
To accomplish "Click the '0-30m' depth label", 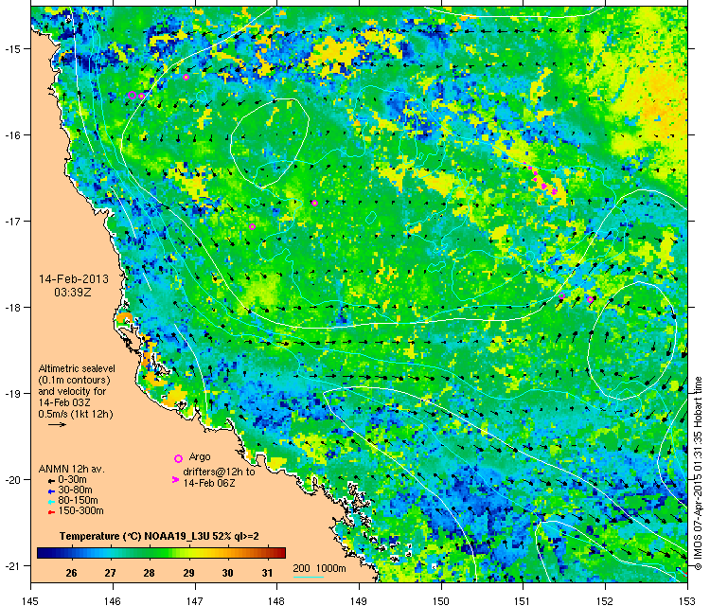I will coord(72,480).
